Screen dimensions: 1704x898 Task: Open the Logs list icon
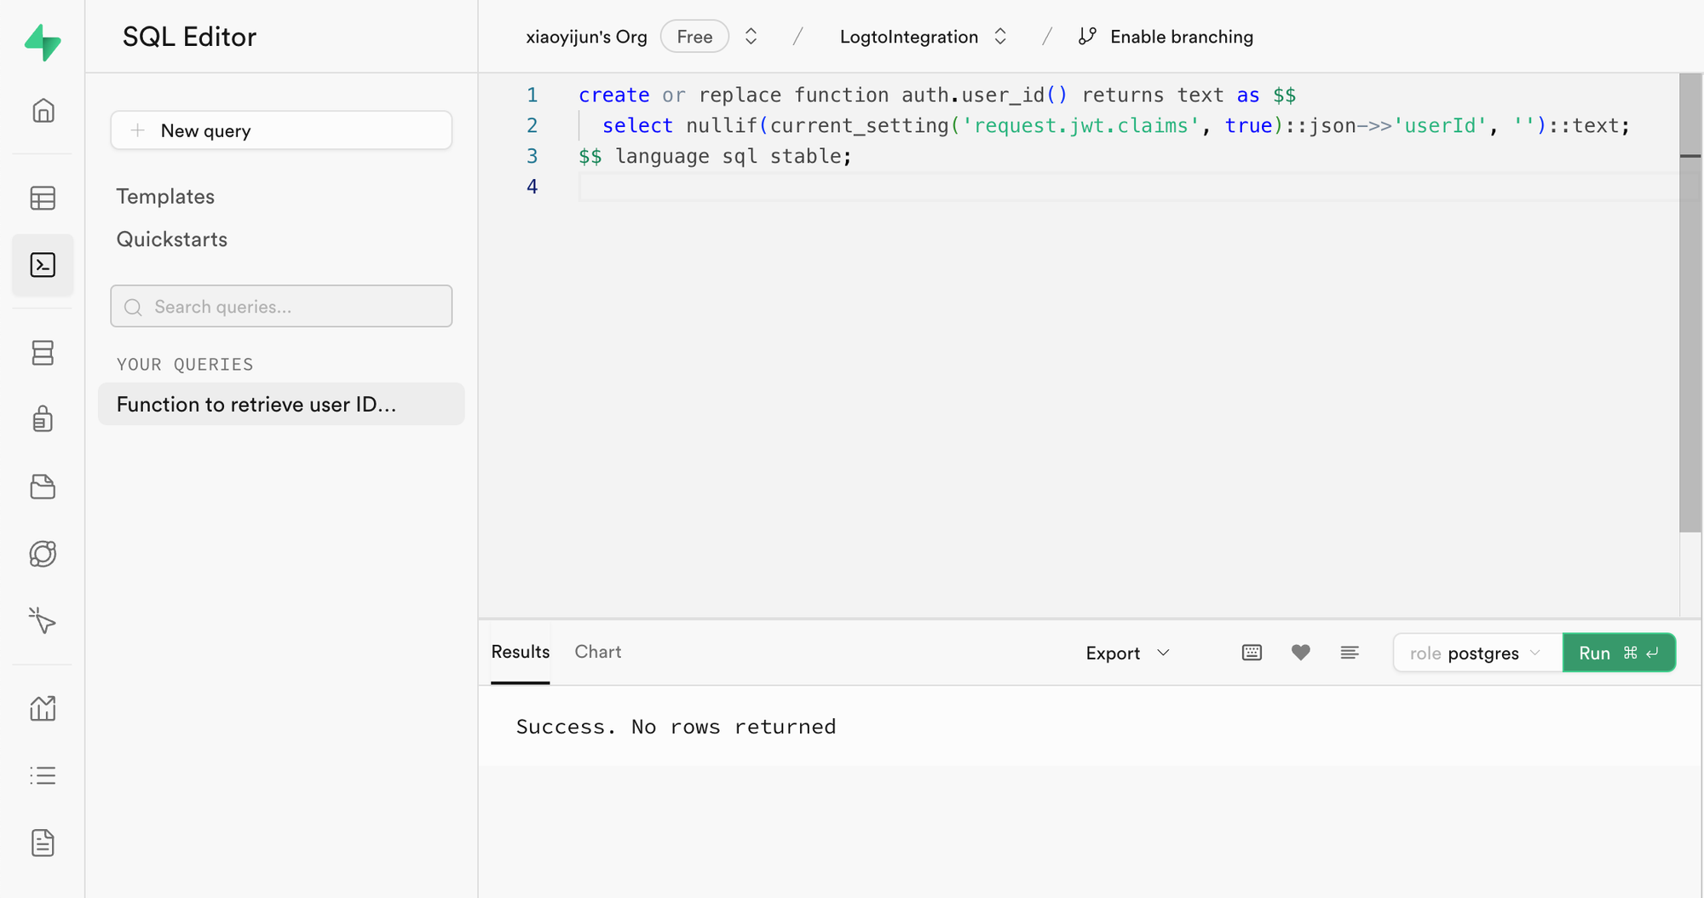click(43, 775)
